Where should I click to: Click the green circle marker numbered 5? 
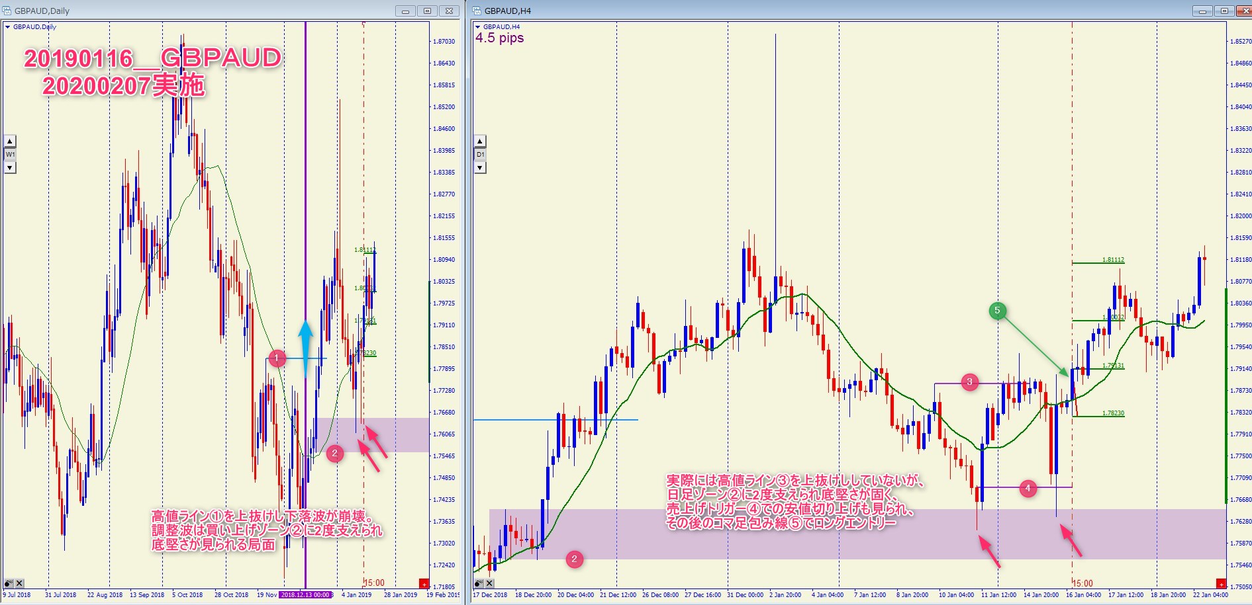[x=997, y=311]
